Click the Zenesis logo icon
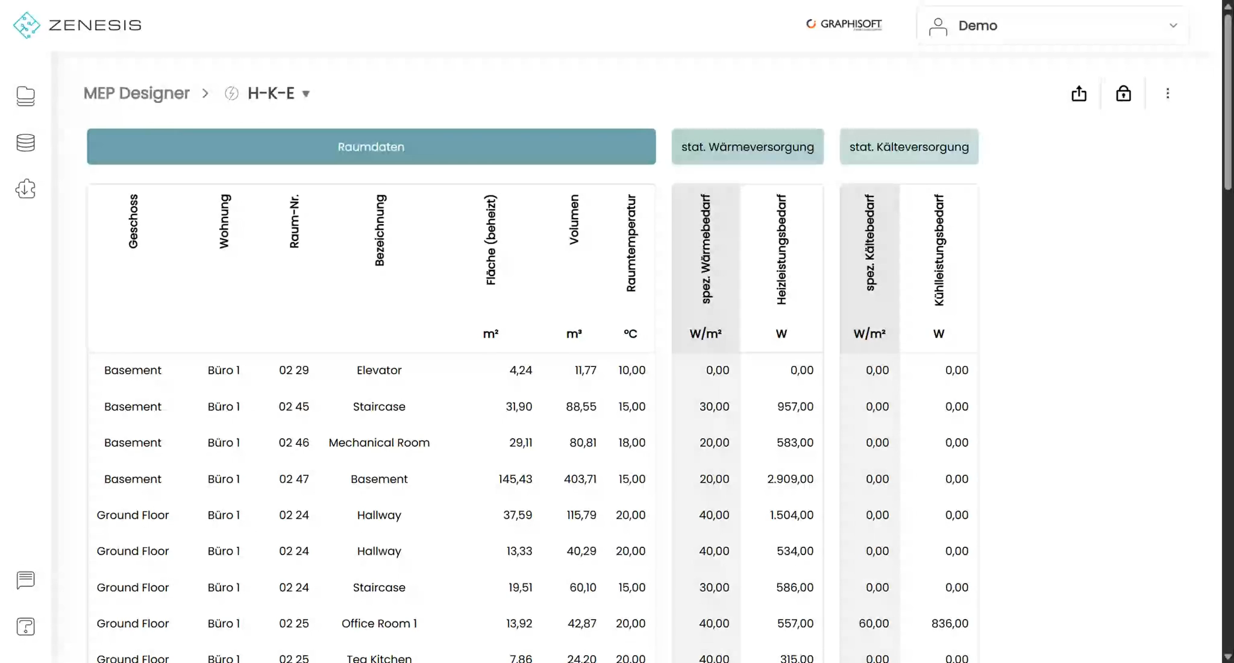 [x=27, y=25]
